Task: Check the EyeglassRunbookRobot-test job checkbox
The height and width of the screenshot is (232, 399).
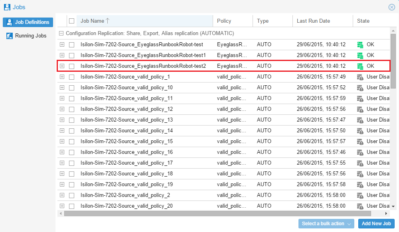Action: [72, 45]
